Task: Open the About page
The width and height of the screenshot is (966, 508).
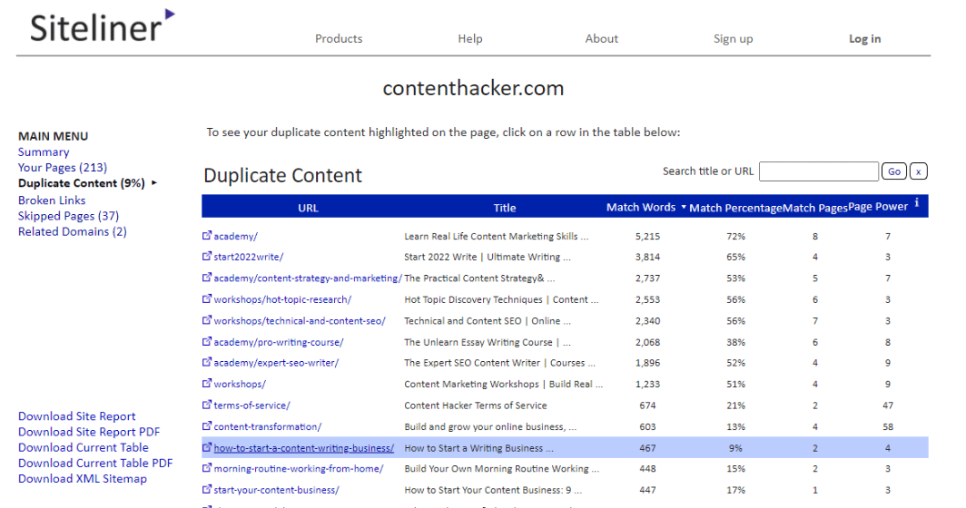Action: click(601, 39)
